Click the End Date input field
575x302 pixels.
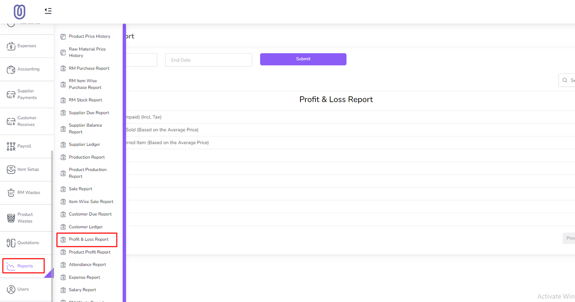click(208, 60)
